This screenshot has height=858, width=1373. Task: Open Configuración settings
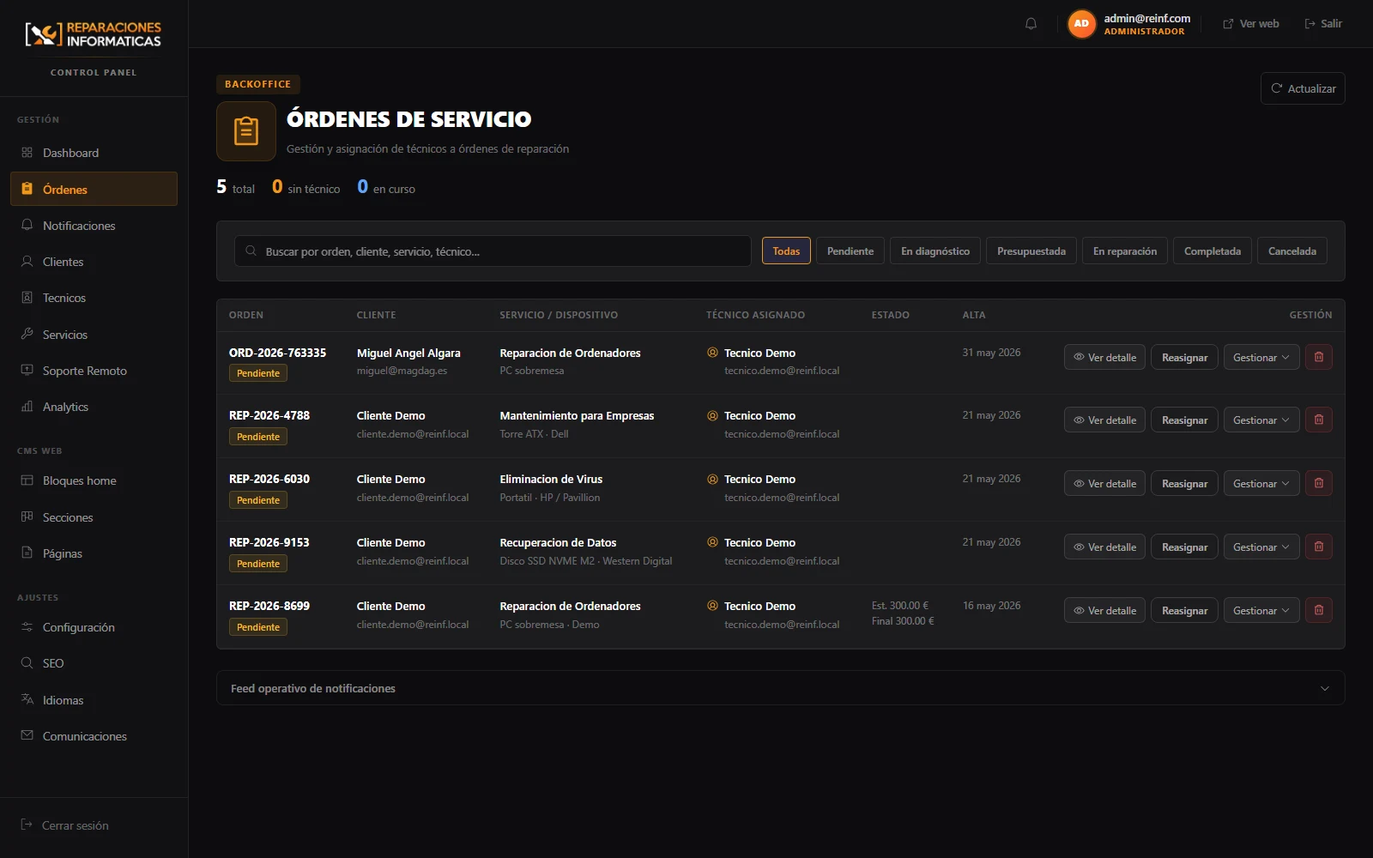point(94,627)
